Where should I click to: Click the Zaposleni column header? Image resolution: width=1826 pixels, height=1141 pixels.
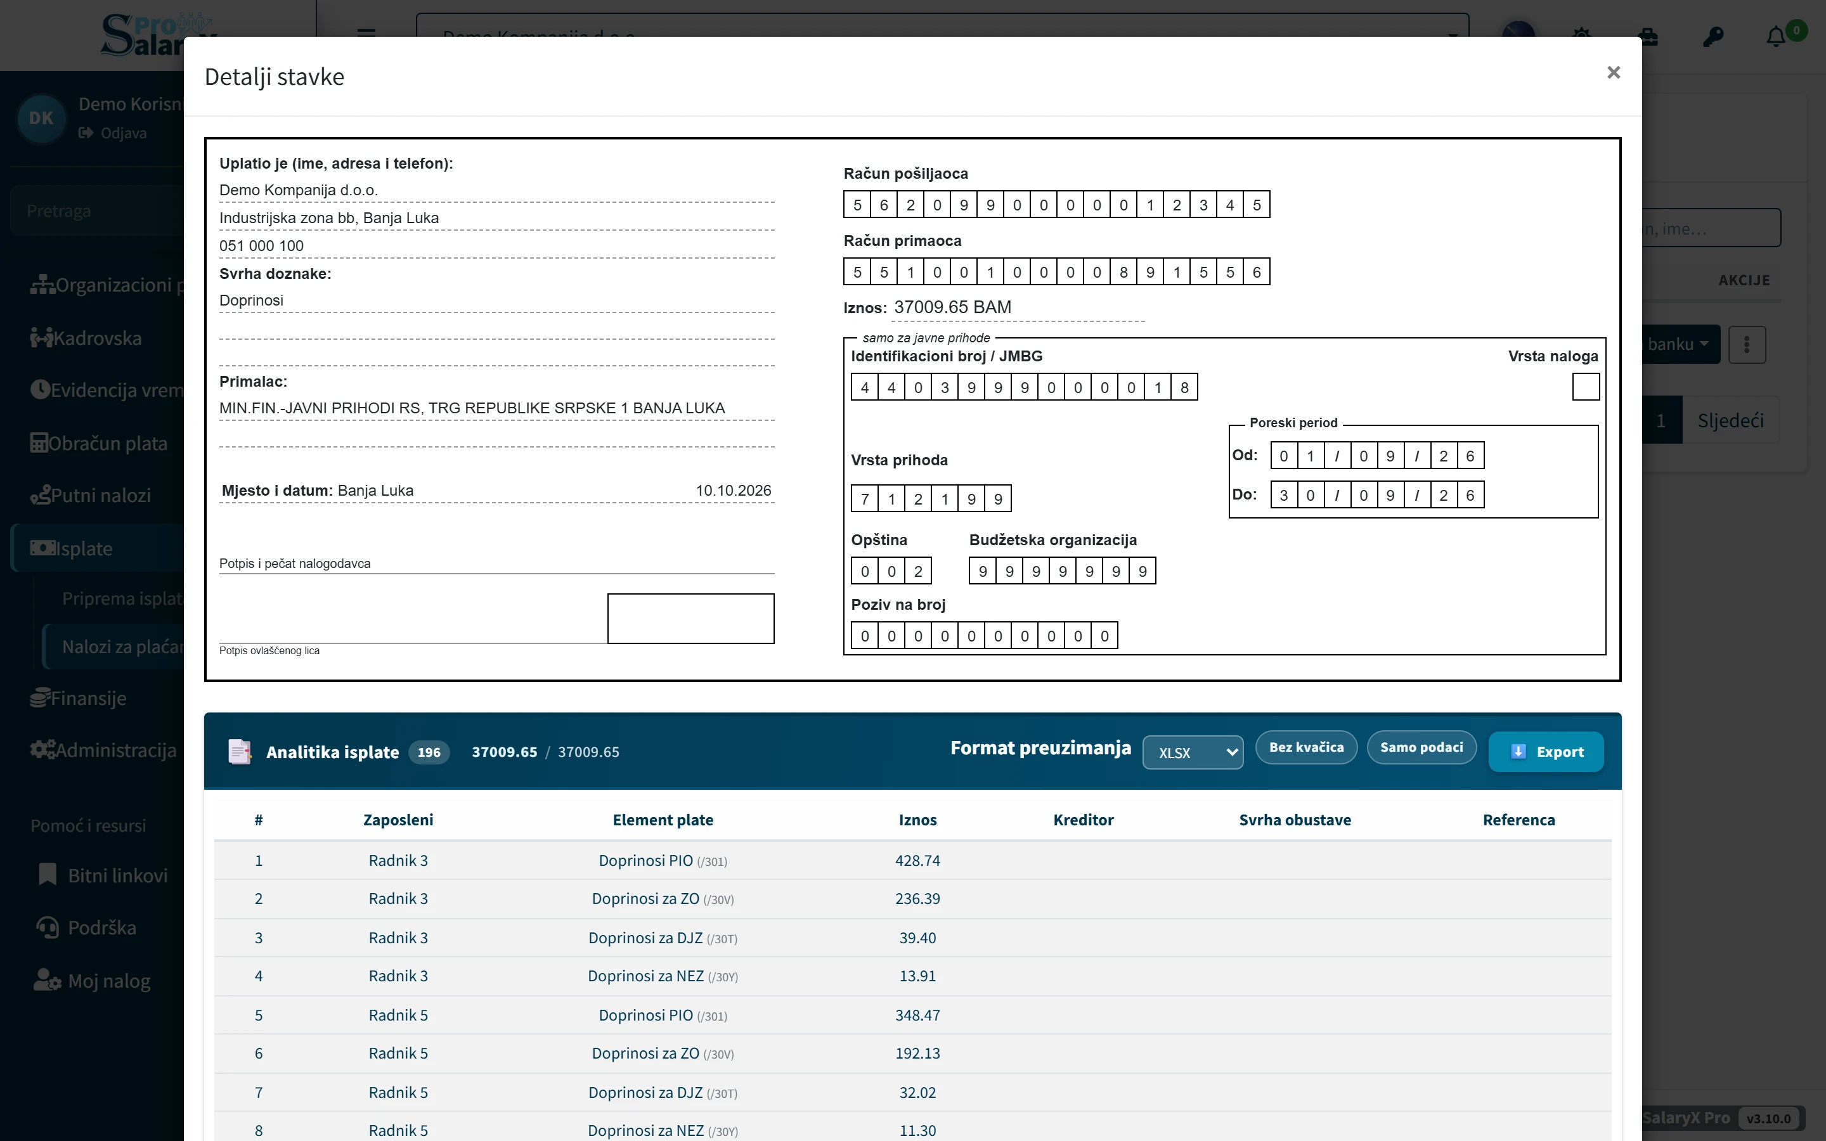pos(398,820)
